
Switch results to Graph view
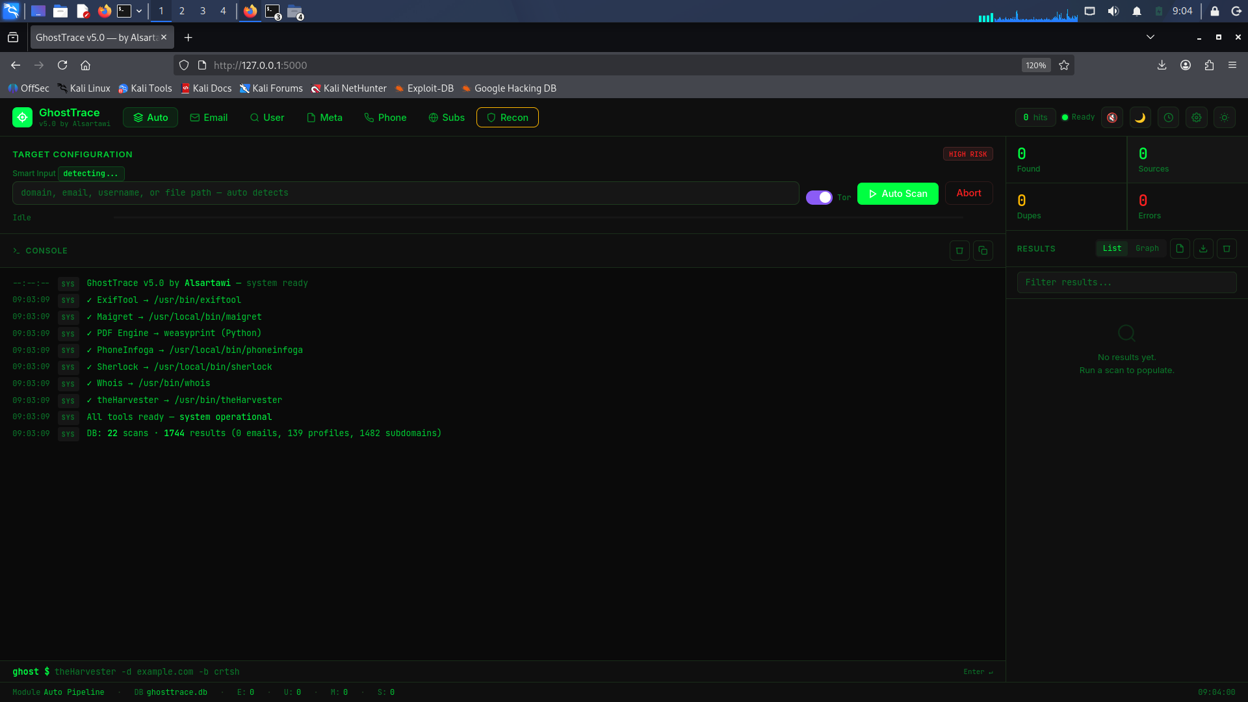[1147, 248]
